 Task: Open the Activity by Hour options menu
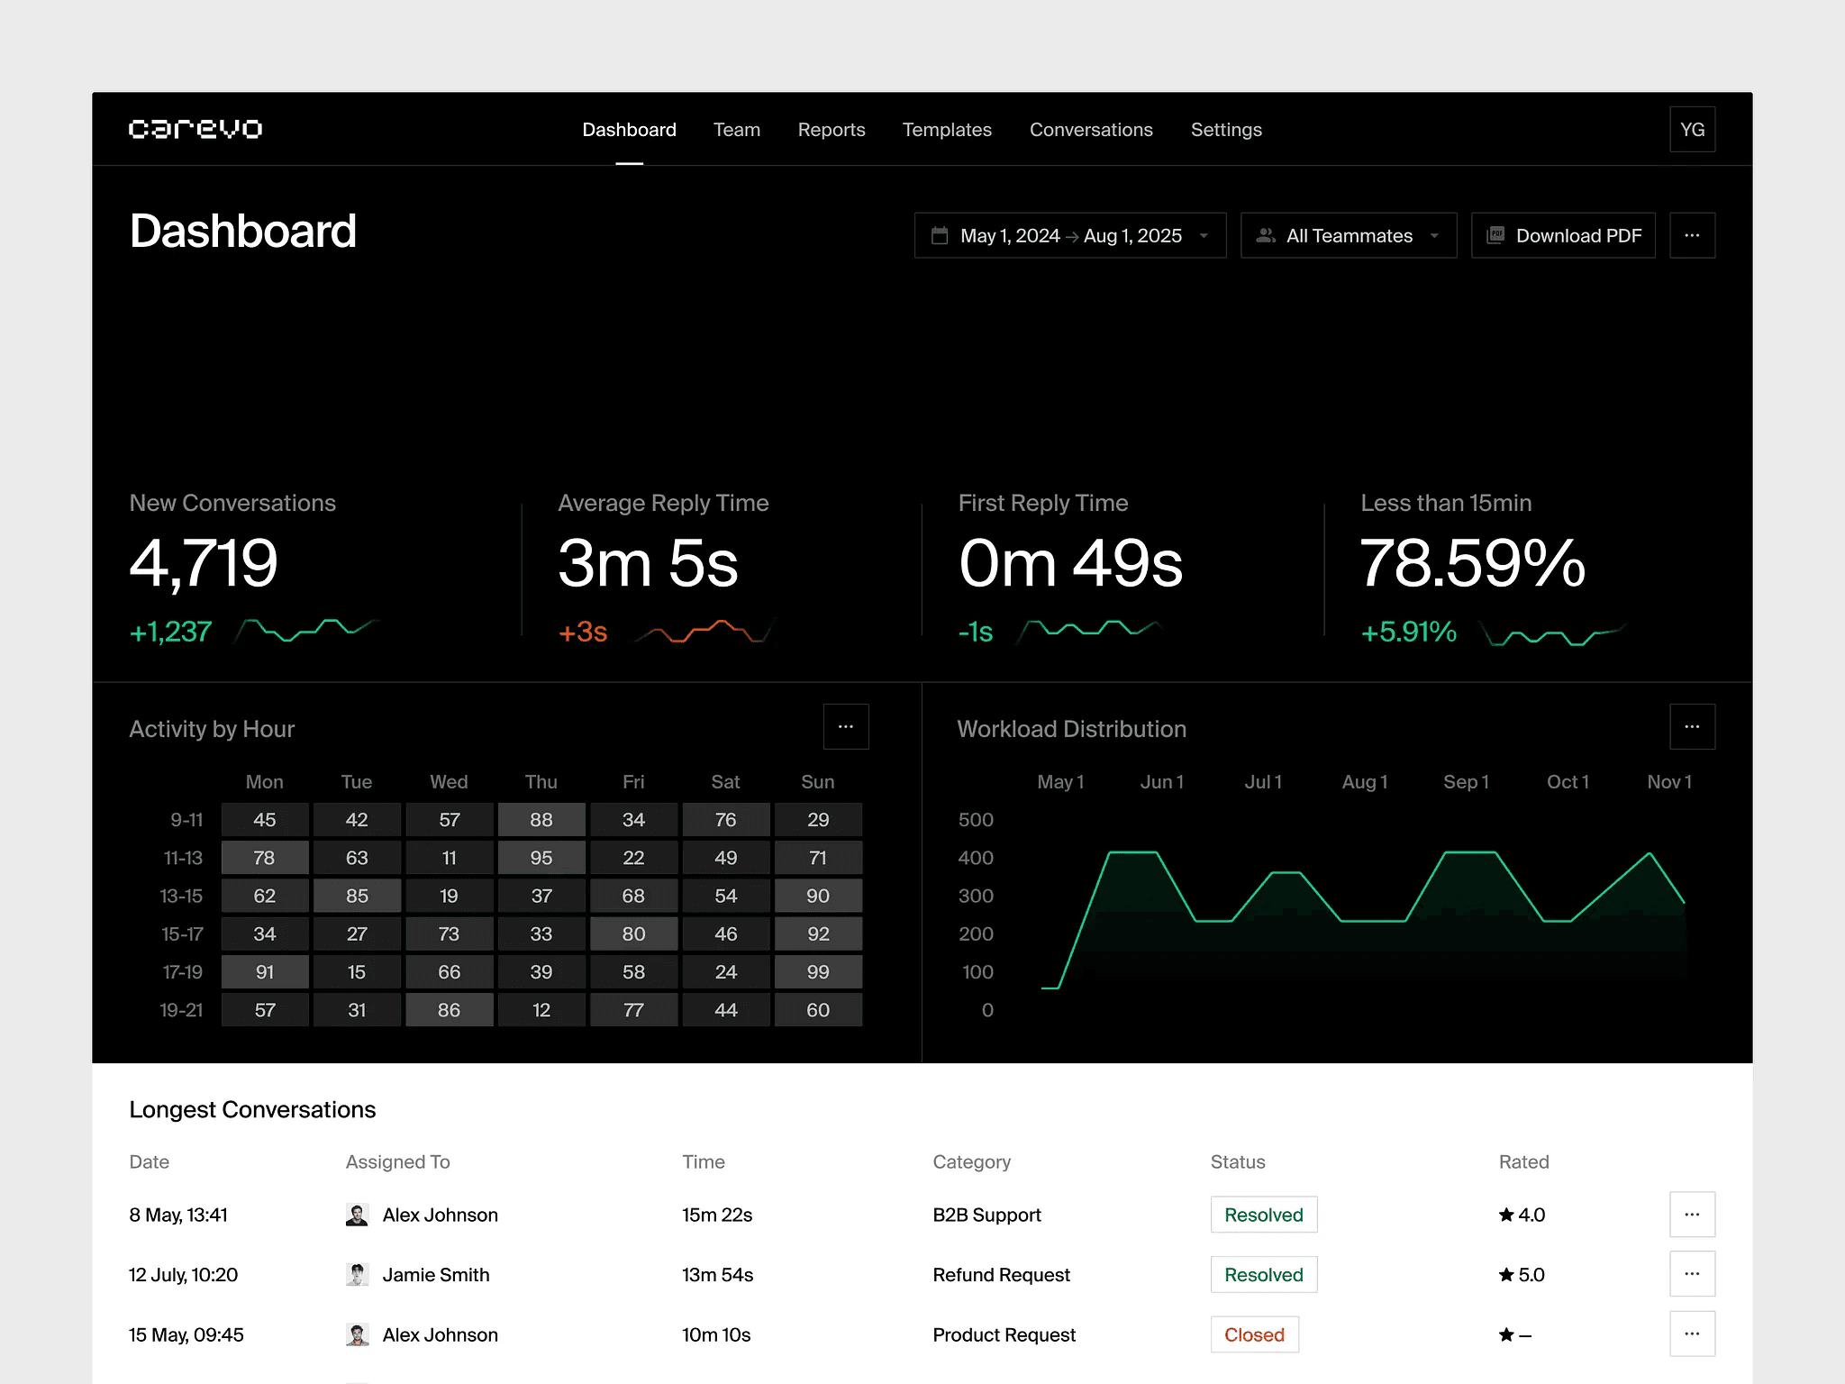coord(845,726)
